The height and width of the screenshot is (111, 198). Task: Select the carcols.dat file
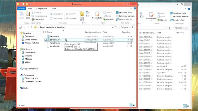tap(54, 36)
